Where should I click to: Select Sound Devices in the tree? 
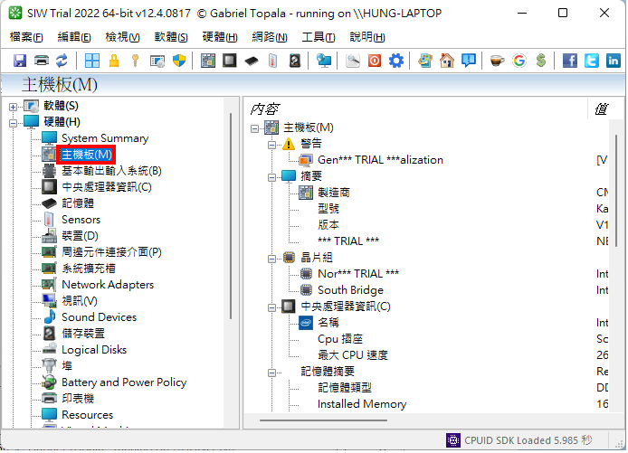tap(99, 317)
